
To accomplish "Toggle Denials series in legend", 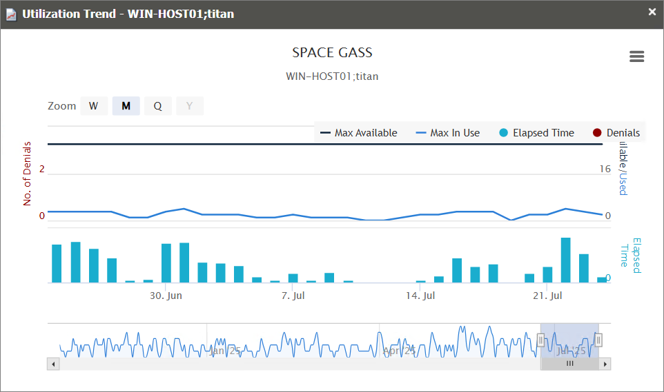I will [x=616, y=133].
